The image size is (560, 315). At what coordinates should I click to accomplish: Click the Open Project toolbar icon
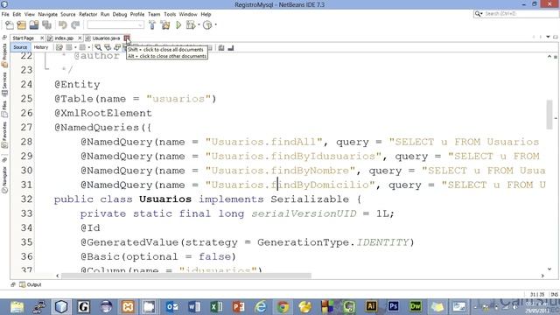[x=34, y=25]
